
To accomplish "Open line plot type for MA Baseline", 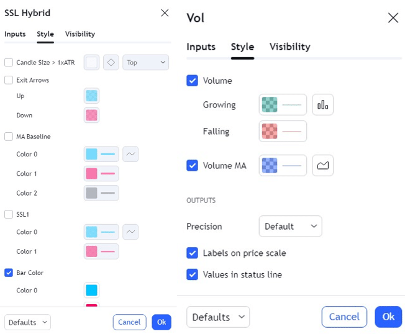I will 130,154.
